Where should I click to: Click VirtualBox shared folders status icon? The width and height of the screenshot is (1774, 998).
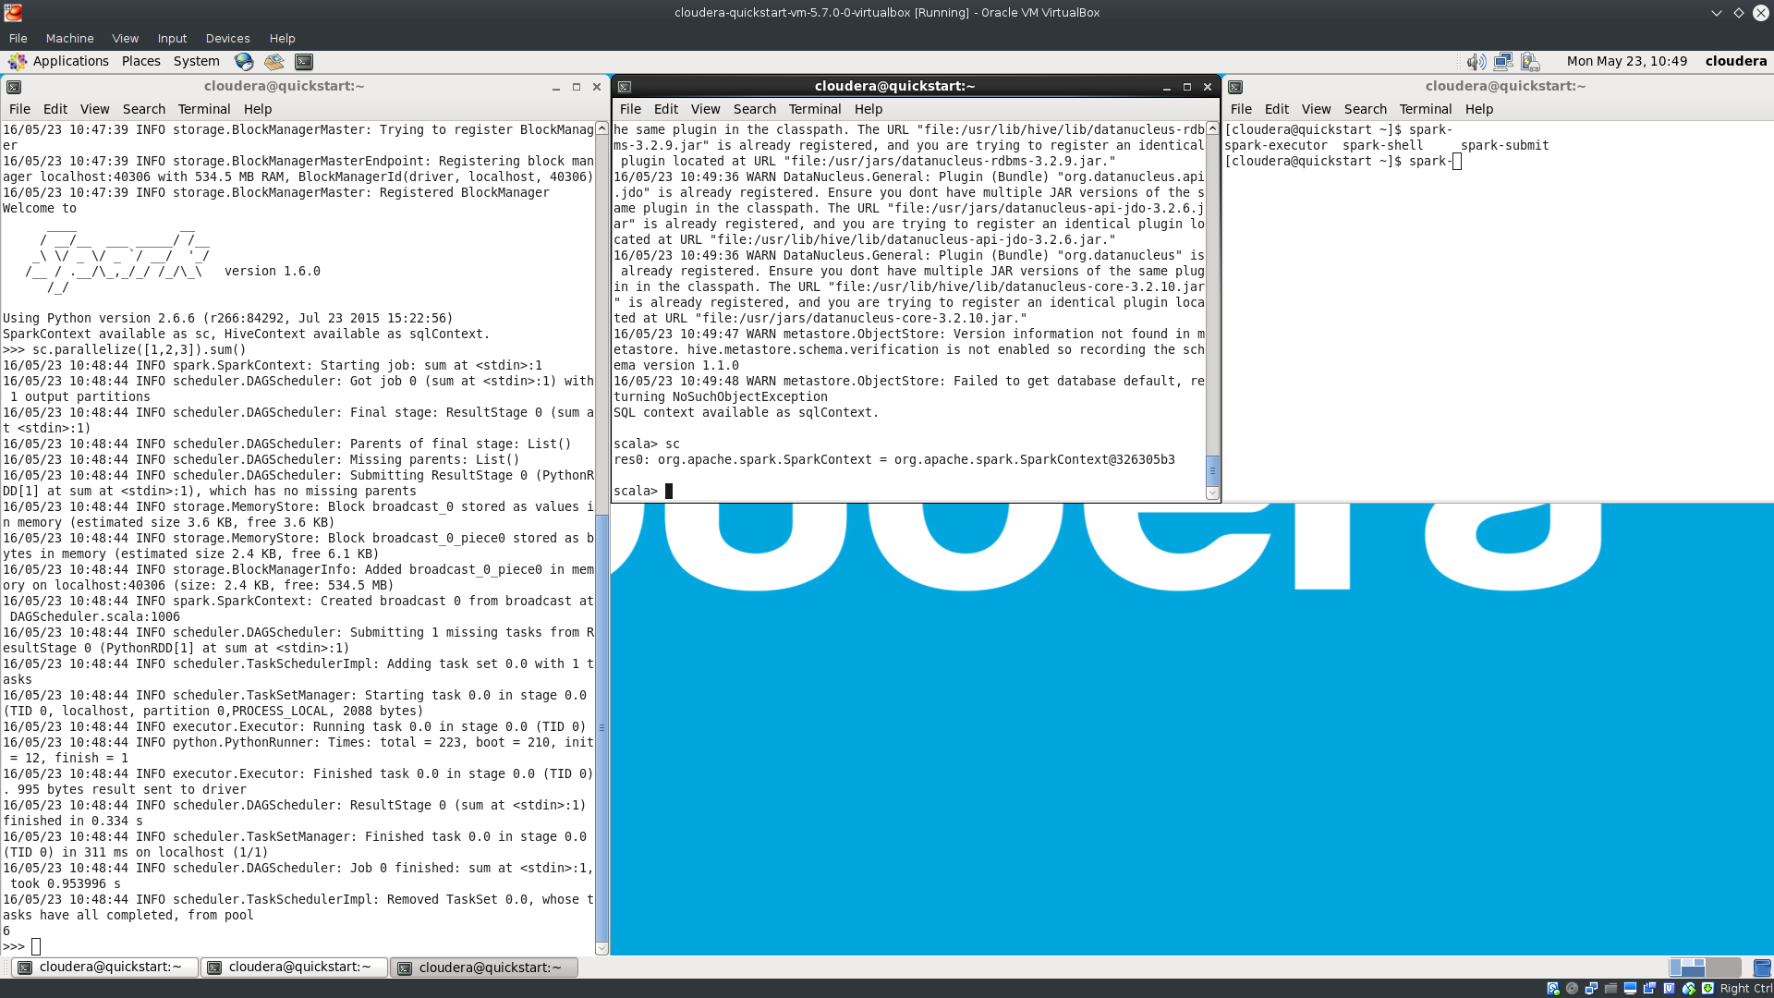pos(1610,988)
